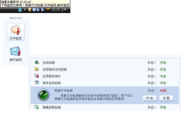Click the system clock showing 12:15
This screenshot has height=113, width=181.
(59, 10)
